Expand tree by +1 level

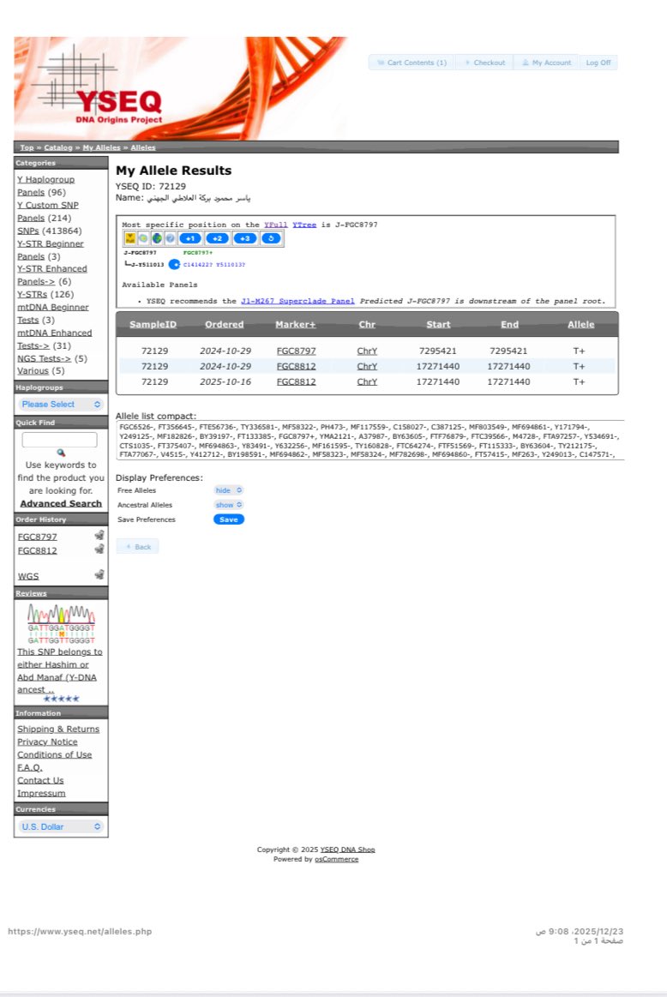190,238
